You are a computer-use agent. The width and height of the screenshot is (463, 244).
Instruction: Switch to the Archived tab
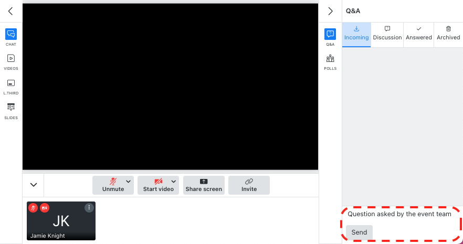pyautogui.click(x=448, y=35)
